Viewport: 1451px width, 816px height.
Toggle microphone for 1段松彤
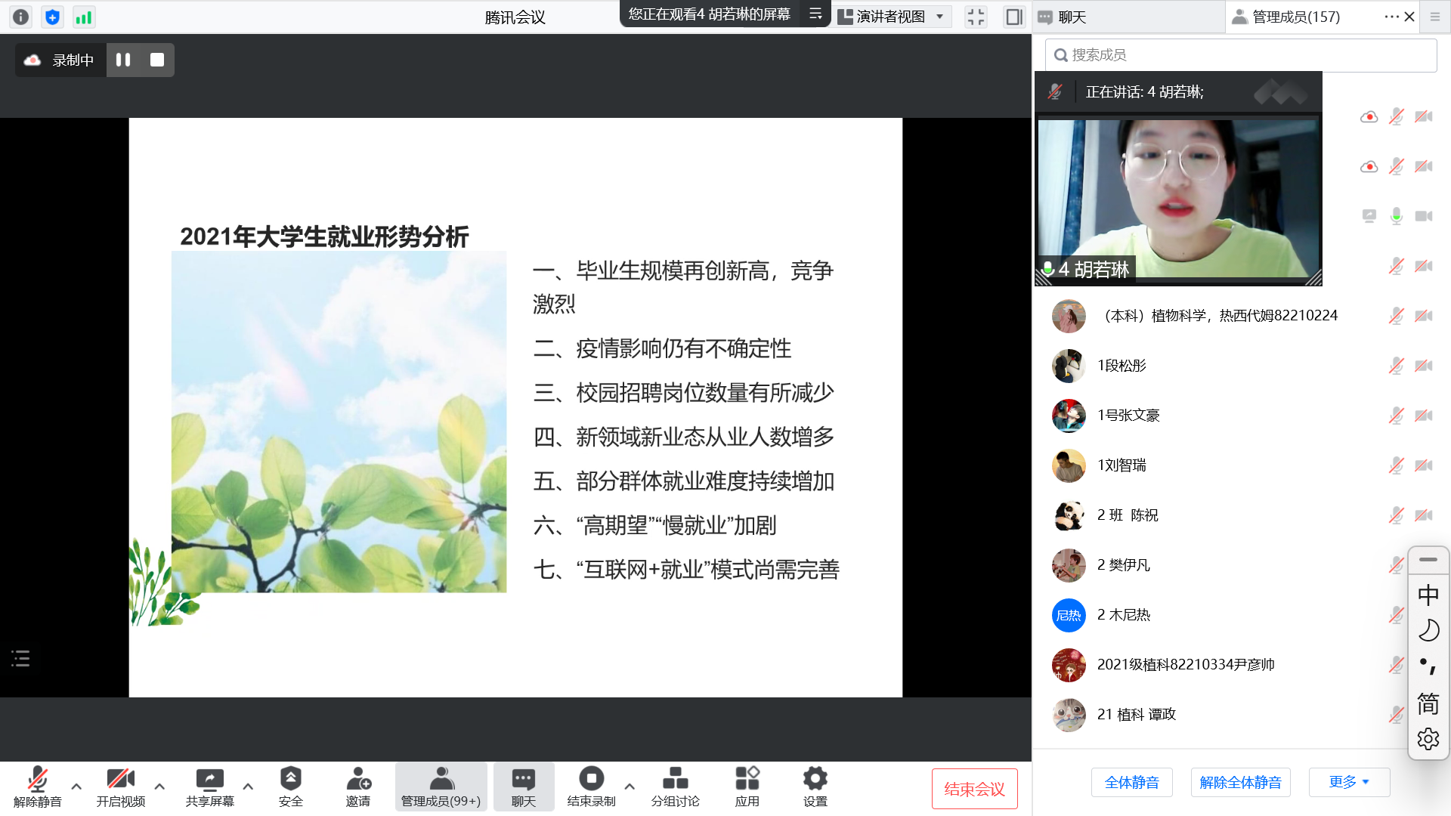coord(1396,366)
